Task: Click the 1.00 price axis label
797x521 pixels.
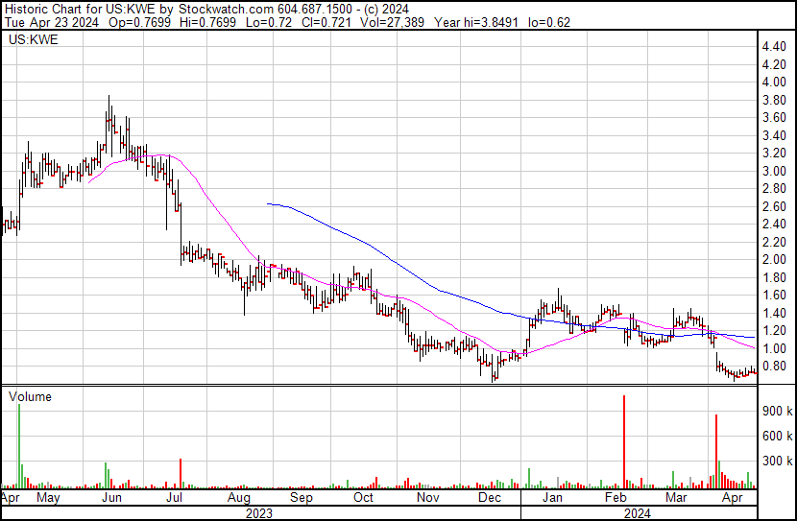Action: (x=774, y=348)
